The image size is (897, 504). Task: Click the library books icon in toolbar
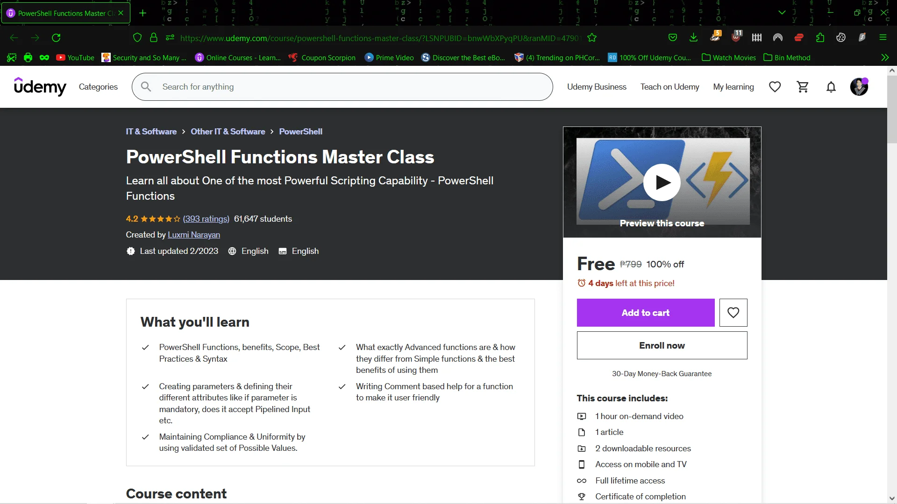757,38
